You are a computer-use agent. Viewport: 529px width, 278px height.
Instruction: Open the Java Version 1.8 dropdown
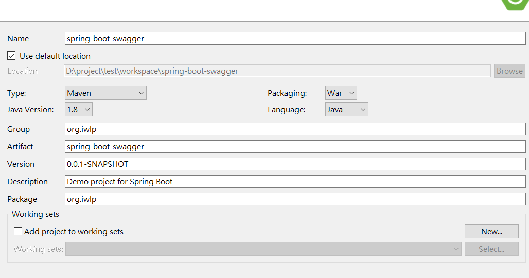79,109
